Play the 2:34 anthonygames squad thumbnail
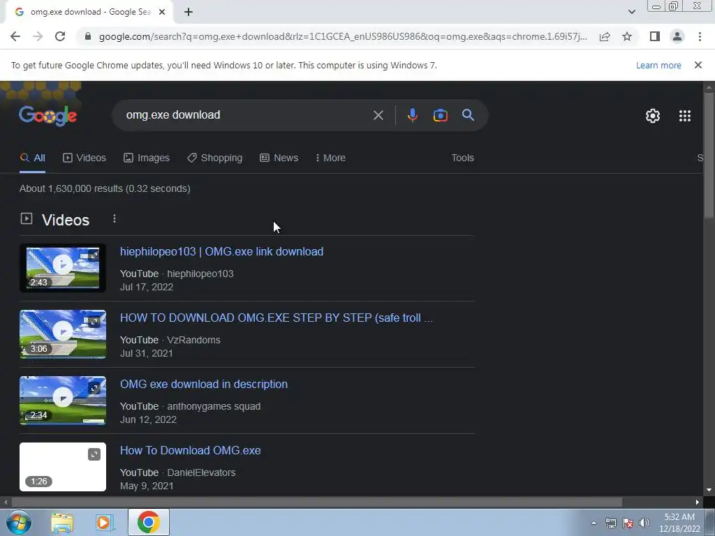The image size is (715, 536). click(x=62, y=401)
